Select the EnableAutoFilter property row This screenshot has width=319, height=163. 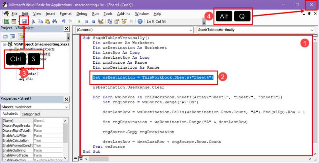tap(32, 136)
